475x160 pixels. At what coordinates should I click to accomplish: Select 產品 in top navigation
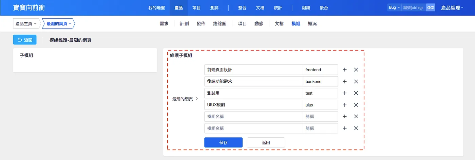coord(178,7)
